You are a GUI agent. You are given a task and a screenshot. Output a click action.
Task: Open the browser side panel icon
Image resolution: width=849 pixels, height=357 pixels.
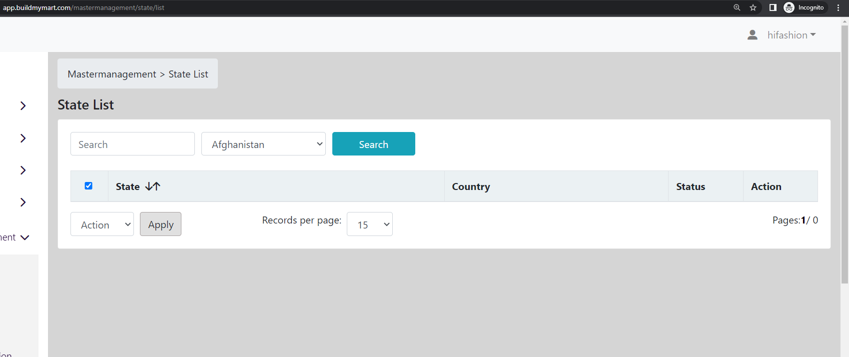[773, 7]
